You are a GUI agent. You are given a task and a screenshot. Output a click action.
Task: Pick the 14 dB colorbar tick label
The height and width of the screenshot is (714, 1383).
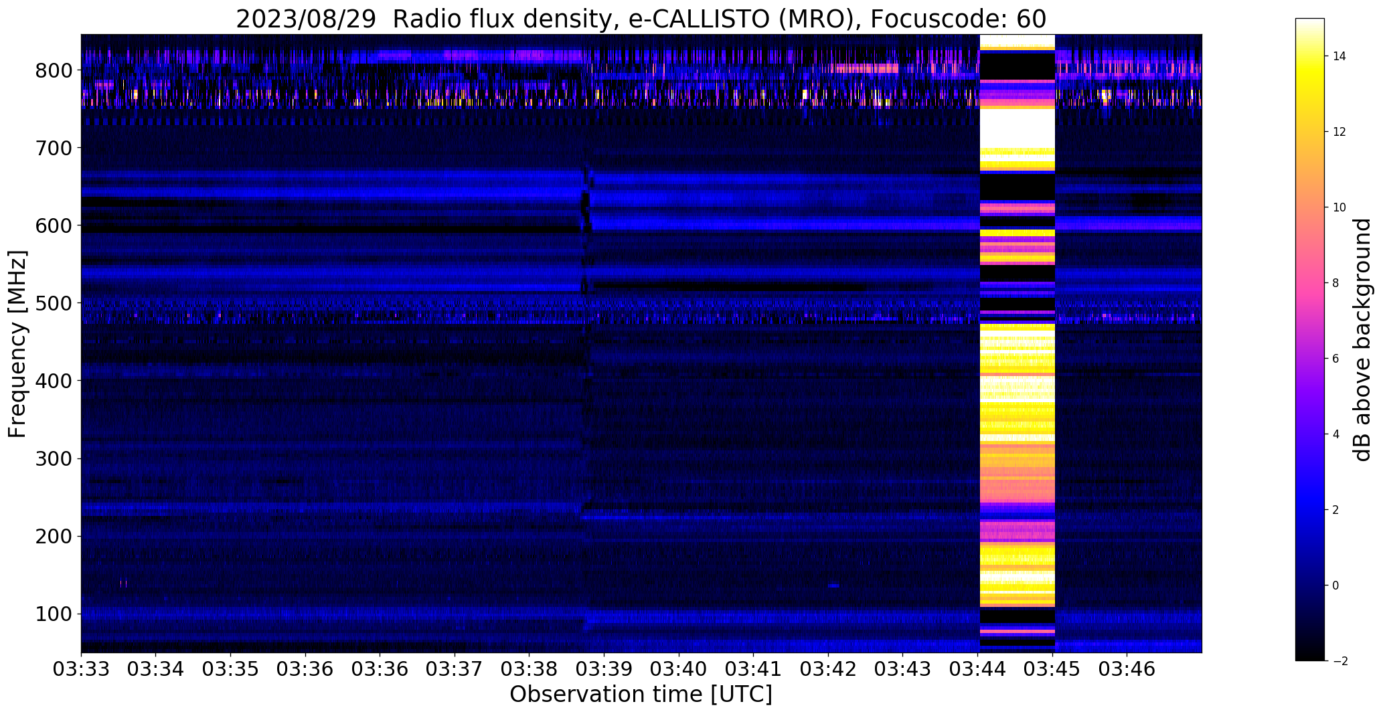pos(1339,56)
